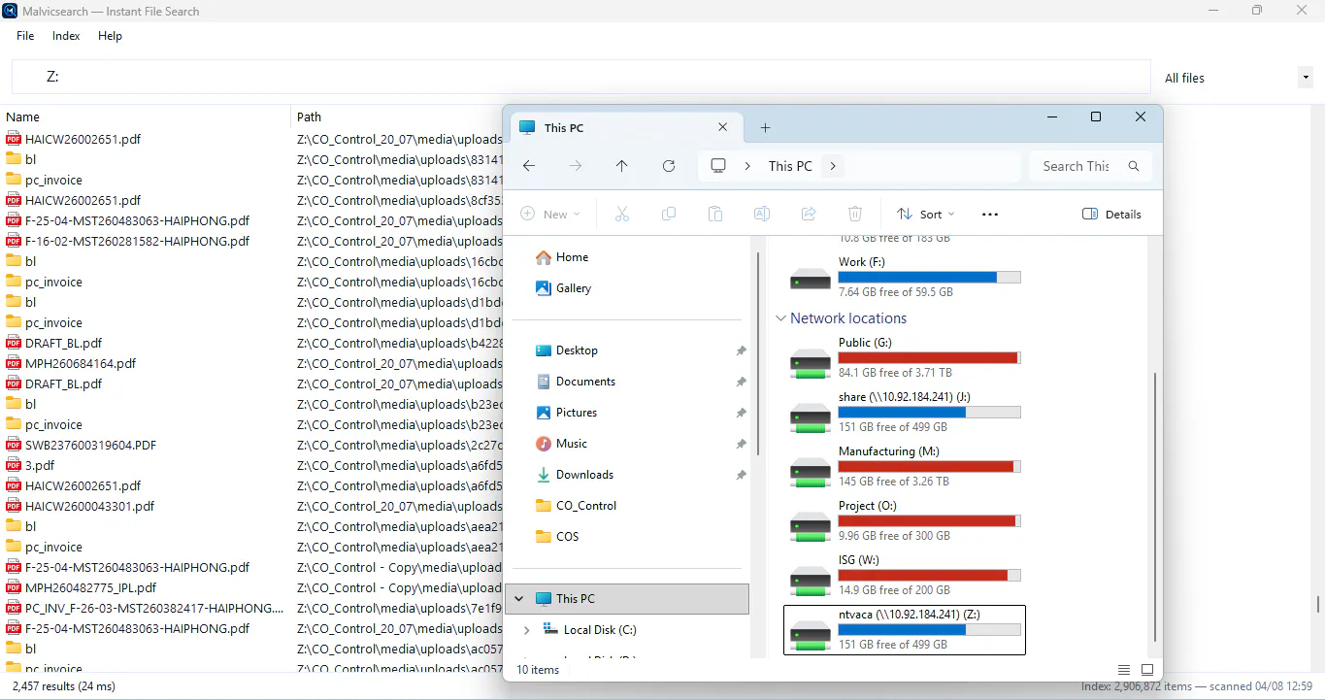This screenshot has width=1325, height=700.
Task: Click the Rename icon in Explorer toolbar
Action: (762, 214)
